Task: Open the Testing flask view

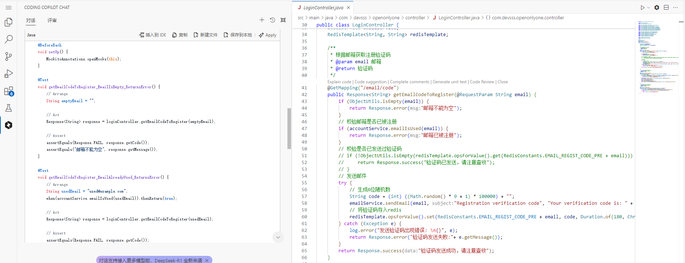Action: click(x=9, y=108)
